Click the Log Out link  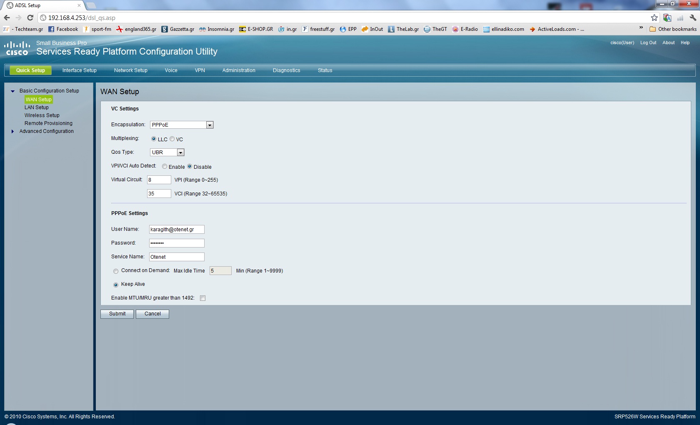tap(648, 42)
